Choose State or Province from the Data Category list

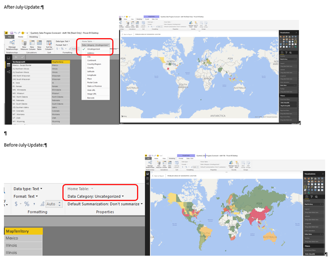[96, 86]
